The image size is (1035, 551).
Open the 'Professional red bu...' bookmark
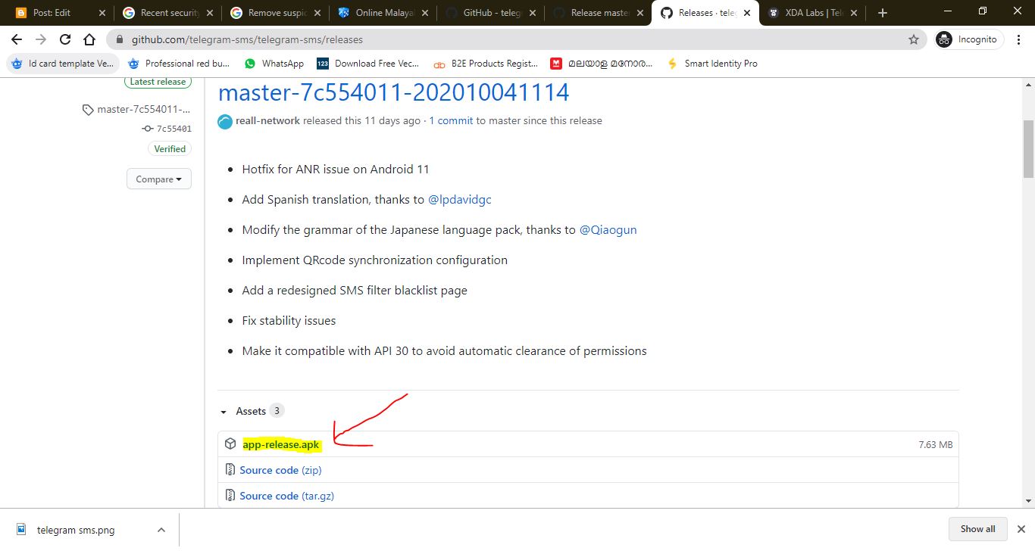point(179,64)
